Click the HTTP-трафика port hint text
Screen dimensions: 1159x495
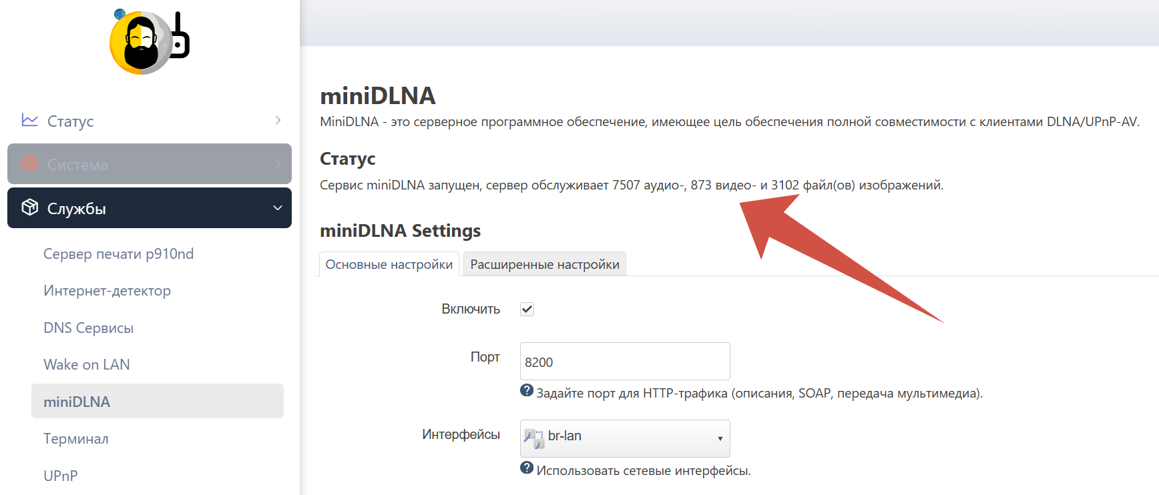760,394
